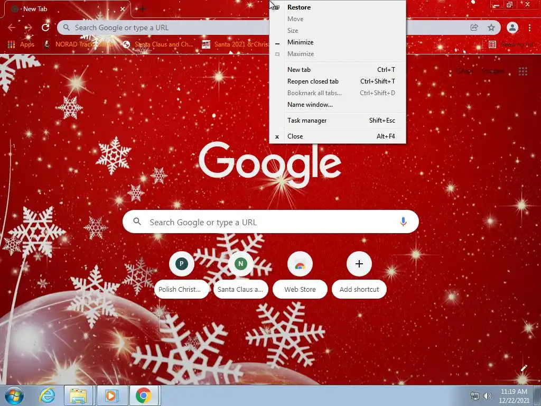Open the Santa Claus a... shortcut tile
The image size is (541, 406).
[x=240, y=275]
